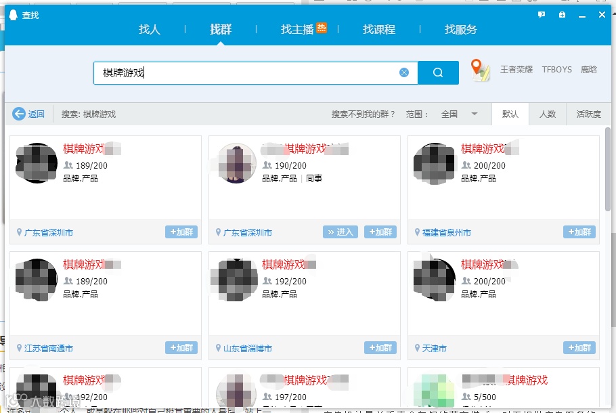Click the search magnifier button
Viewport: 616px width, 413px height.
(438, 72)
